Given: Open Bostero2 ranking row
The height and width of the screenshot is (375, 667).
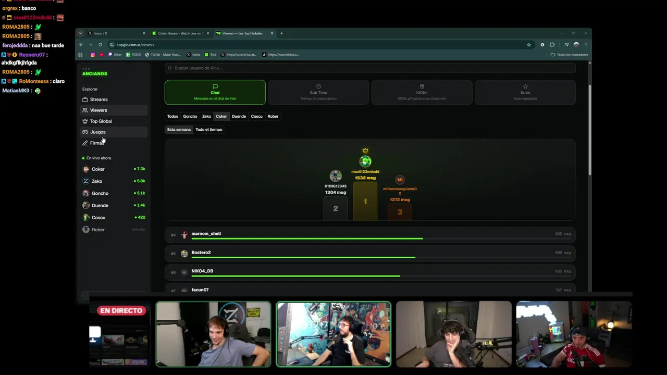Looking at the screenshot, I should [370, 254].
